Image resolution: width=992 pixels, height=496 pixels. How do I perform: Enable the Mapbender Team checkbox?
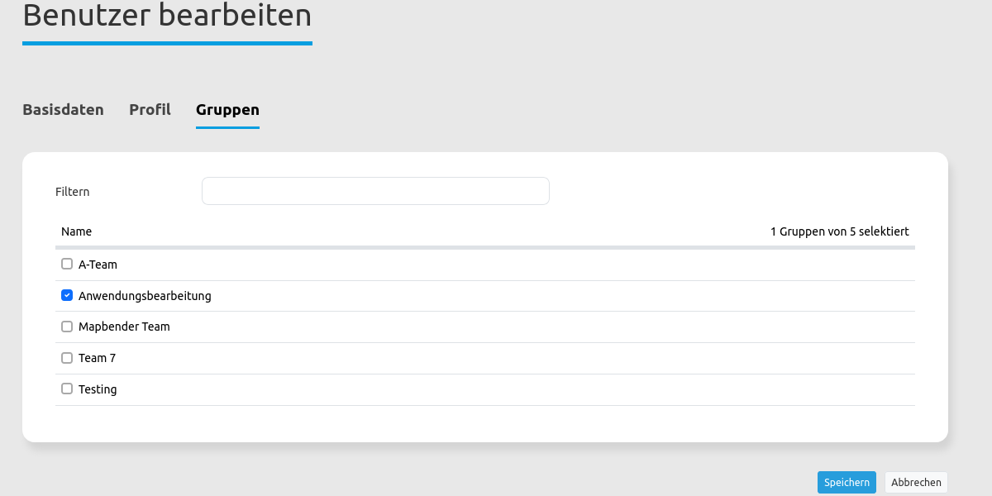(x=67, y=327)
